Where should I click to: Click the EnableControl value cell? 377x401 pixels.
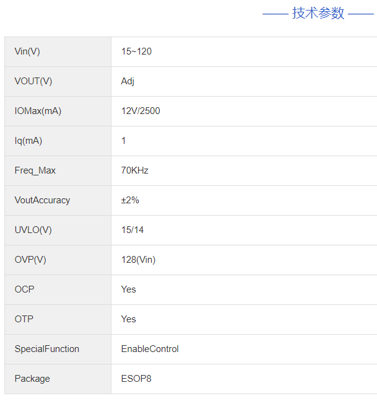click(x=150, y=349)
